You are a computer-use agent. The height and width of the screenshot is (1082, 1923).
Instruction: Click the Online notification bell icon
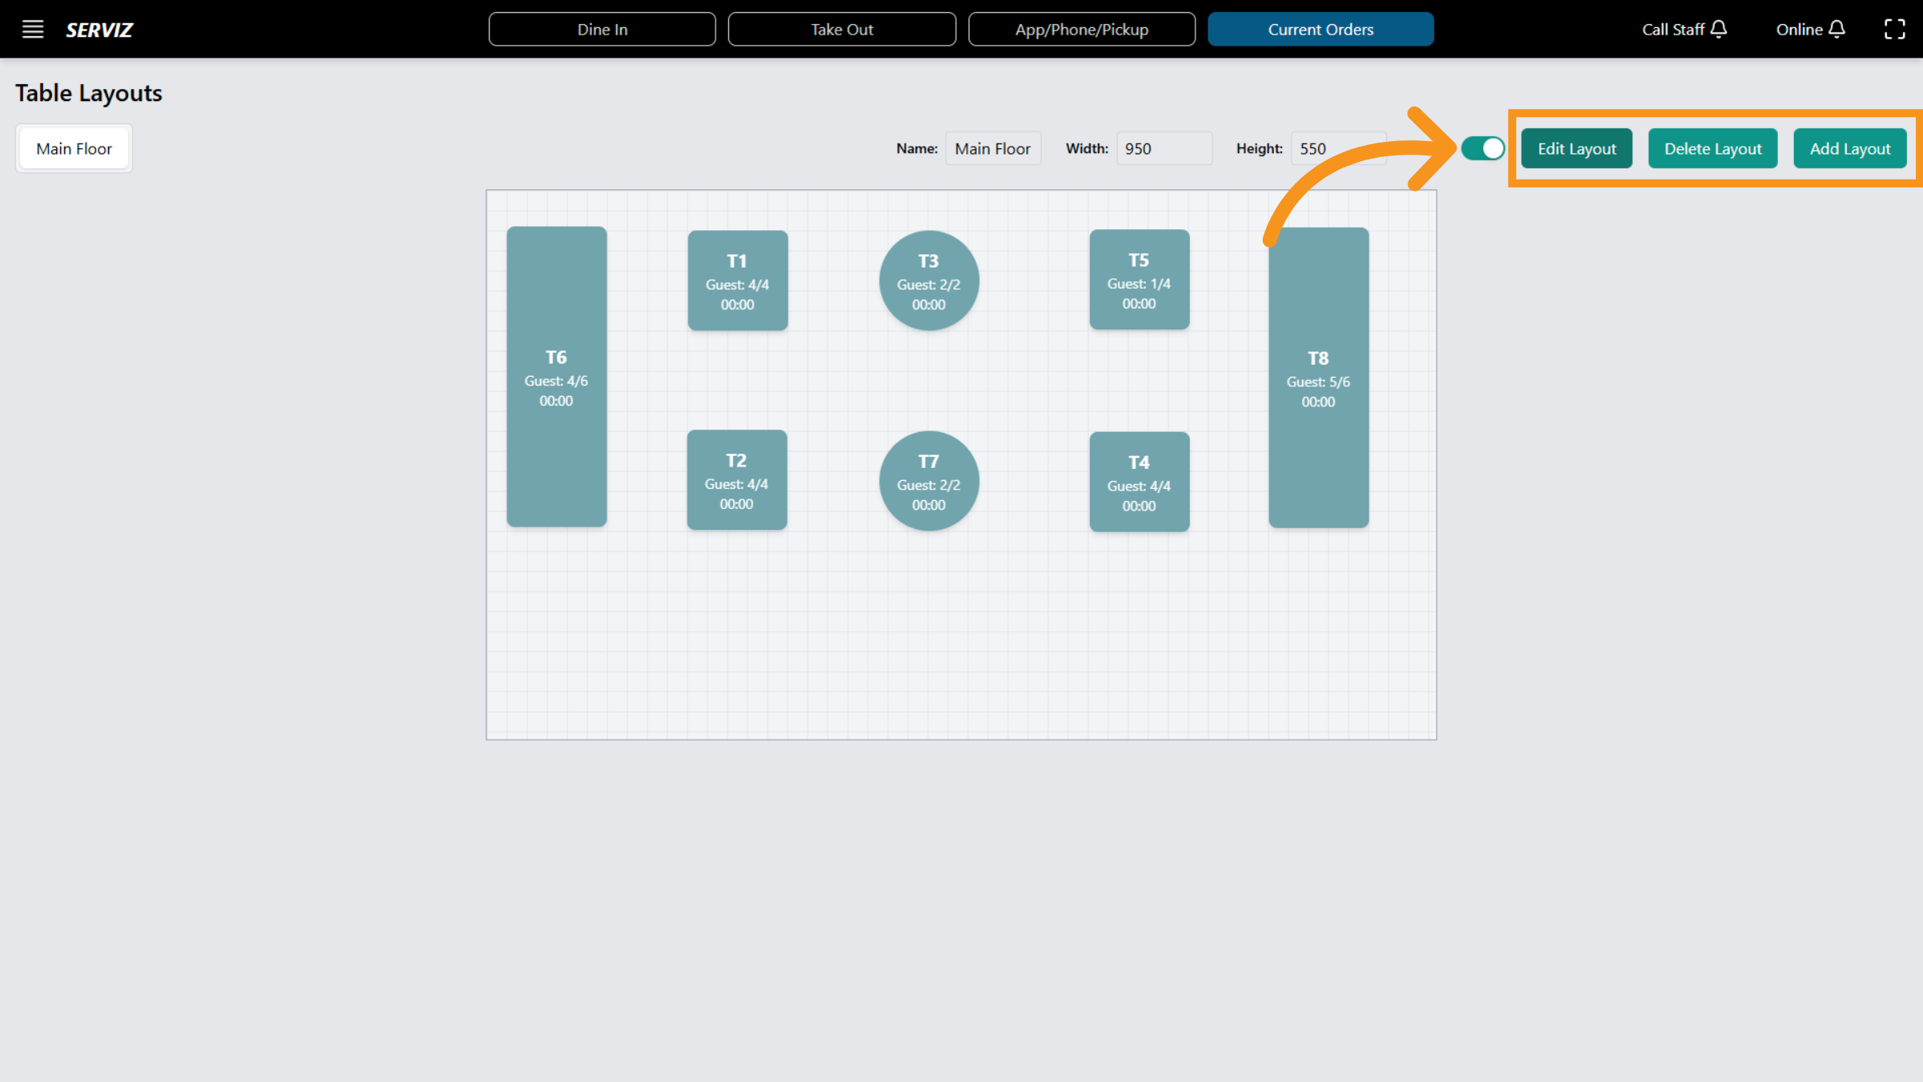[x=1836, y=29]
